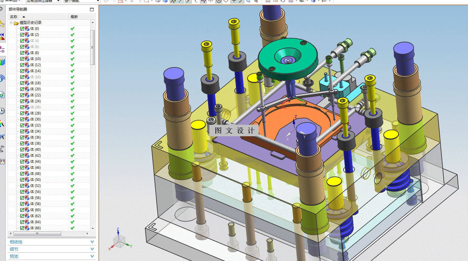Disable the 体 (20) checkbox

22,89
